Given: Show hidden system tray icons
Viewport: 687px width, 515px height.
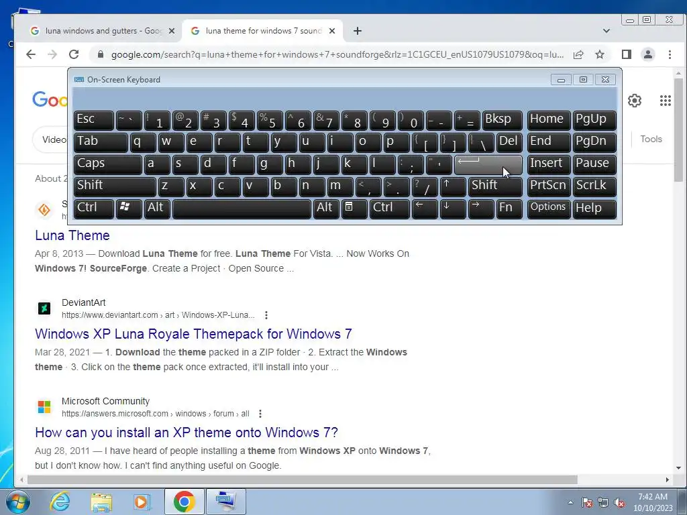Looking at the screenshot, I should tap(570, 502).
